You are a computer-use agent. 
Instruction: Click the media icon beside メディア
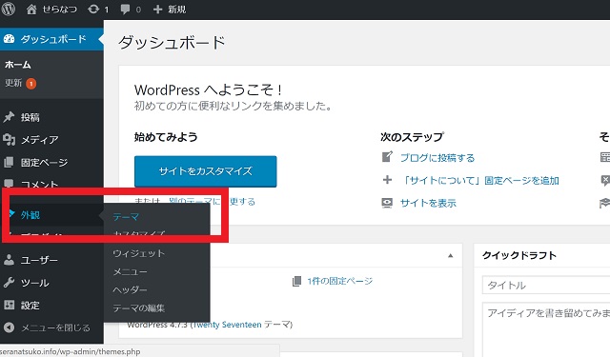(x=9, y=139)
